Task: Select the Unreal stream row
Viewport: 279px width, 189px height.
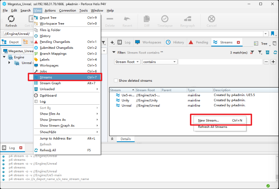Action: coord(194,105)
